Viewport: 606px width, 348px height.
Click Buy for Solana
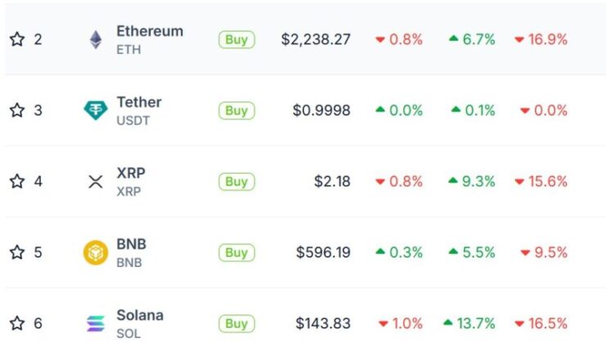(237, 323)
